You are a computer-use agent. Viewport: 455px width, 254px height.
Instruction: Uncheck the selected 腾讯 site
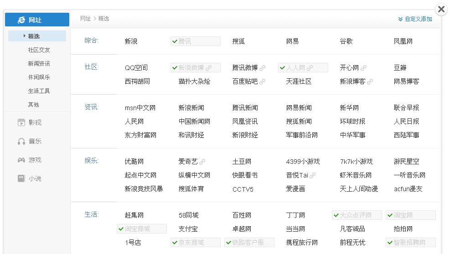[x=196, y=41]
